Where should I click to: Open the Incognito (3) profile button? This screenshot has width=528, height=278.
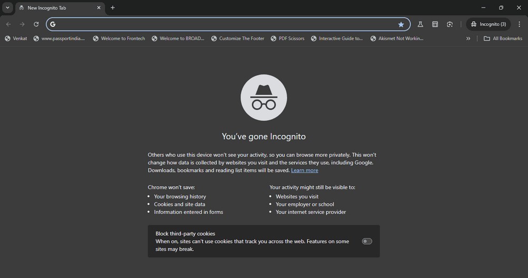[488, 24]
